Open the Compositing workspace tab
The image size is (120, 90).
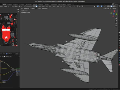click(x=54, y=4)
